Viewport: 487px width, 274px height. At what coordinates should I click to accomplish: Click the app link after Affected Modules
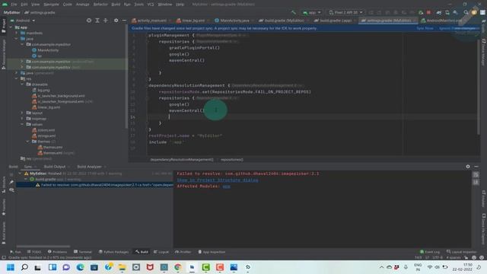coord(227,186)
